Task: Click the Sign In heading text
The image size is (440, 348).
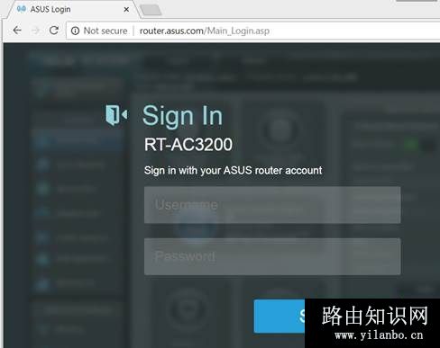Action: 182,116
